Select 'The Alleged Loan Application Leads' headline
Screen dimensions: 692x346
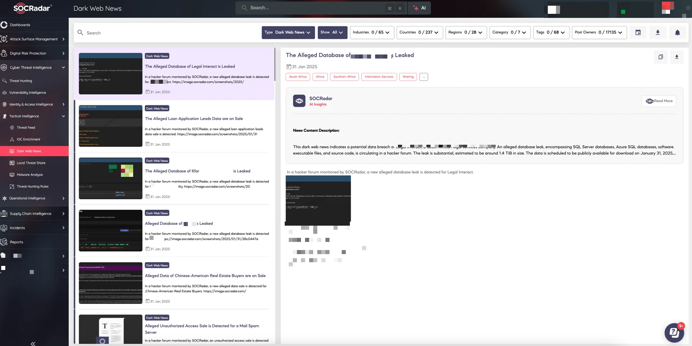194,119
